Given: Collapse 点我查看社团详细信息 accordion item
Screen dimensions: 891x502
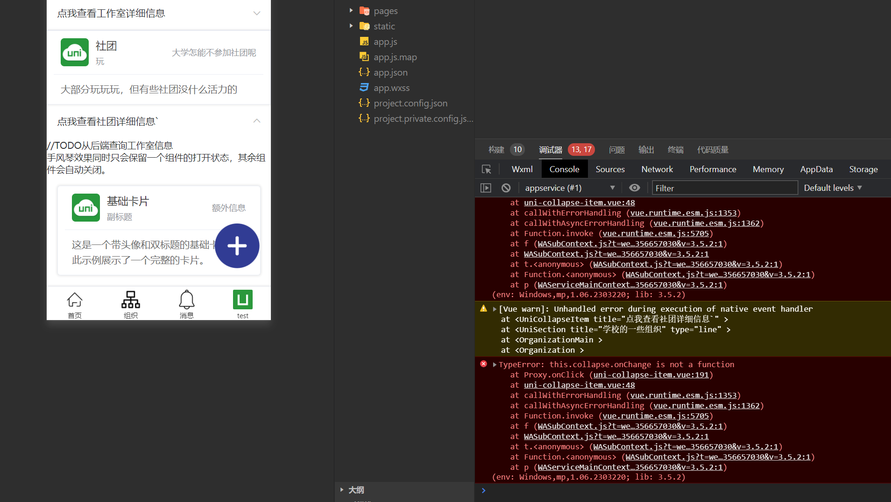Looking at the screenshot, I should pyautogui.click(x=159, y=121).
